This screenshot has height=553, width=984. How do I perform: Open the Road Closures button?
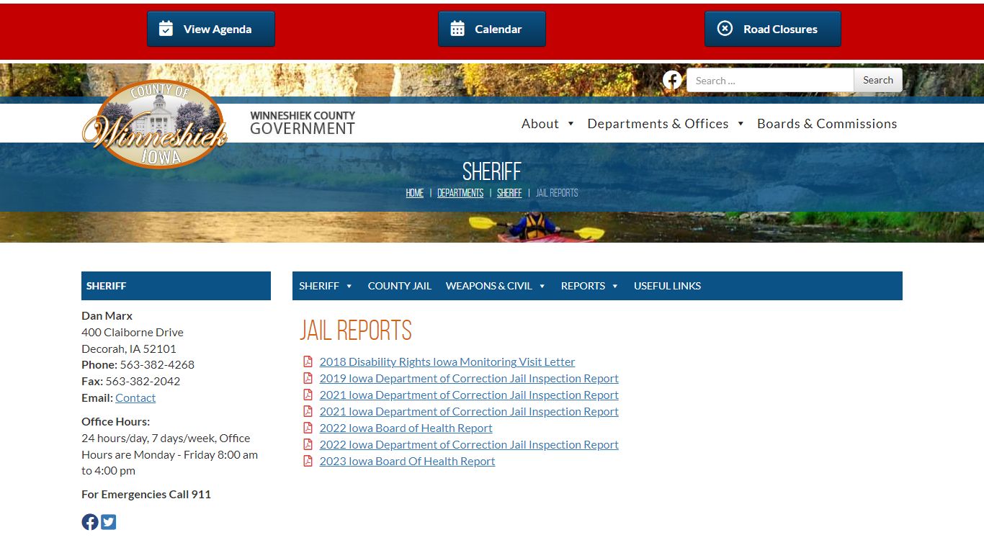772,29
